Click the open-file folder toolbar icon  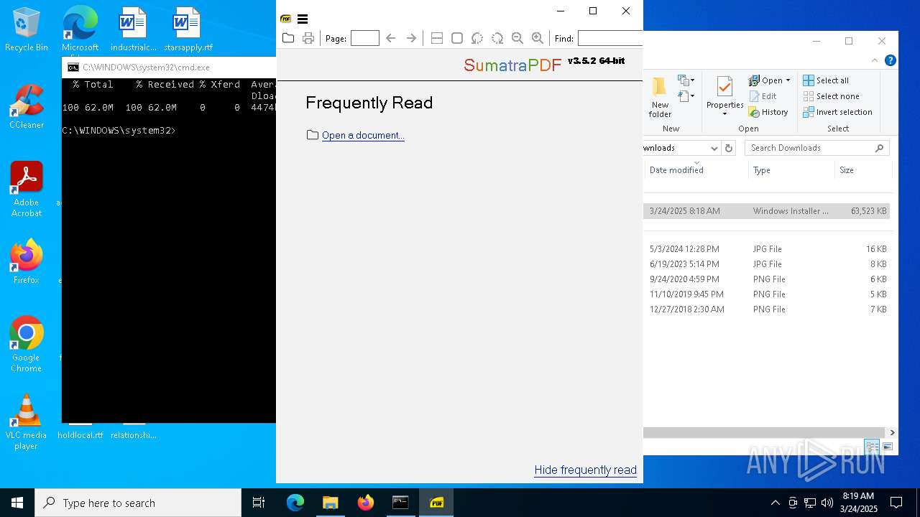pos(288,38)
